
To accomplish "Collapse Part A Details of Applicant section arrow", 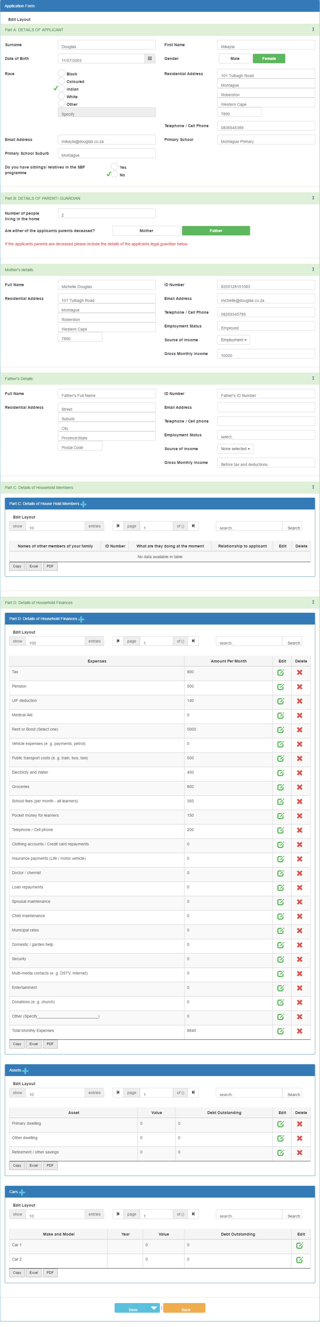I will click(x=313, y=29).
